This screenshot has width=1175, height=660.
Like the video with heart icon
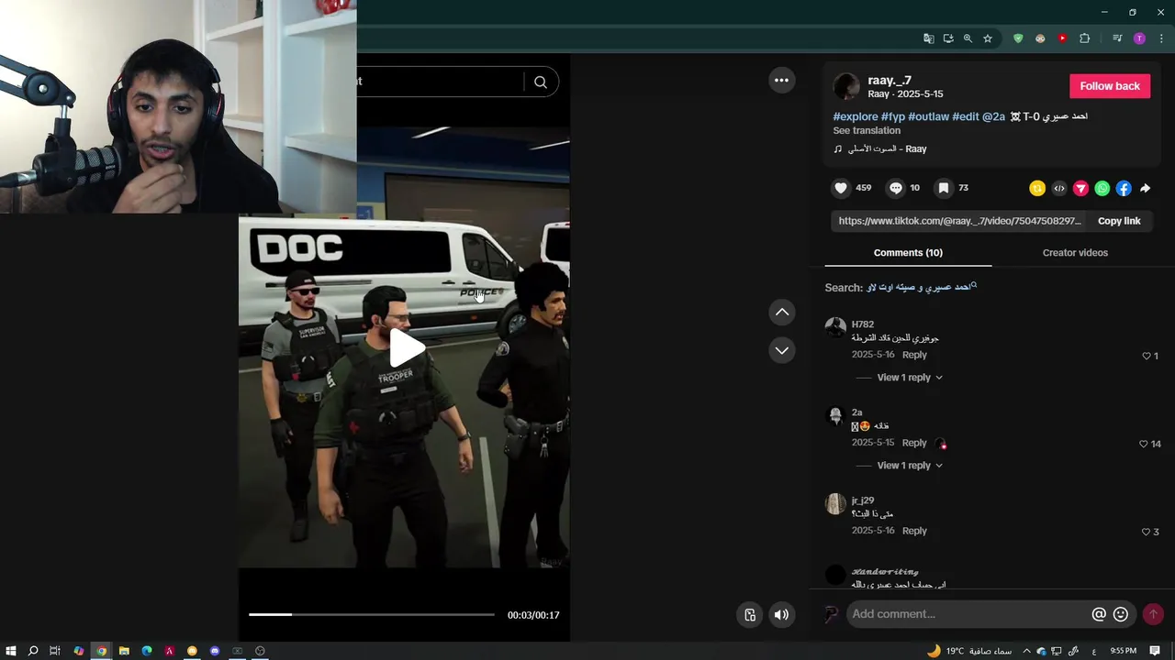[841, 188]
